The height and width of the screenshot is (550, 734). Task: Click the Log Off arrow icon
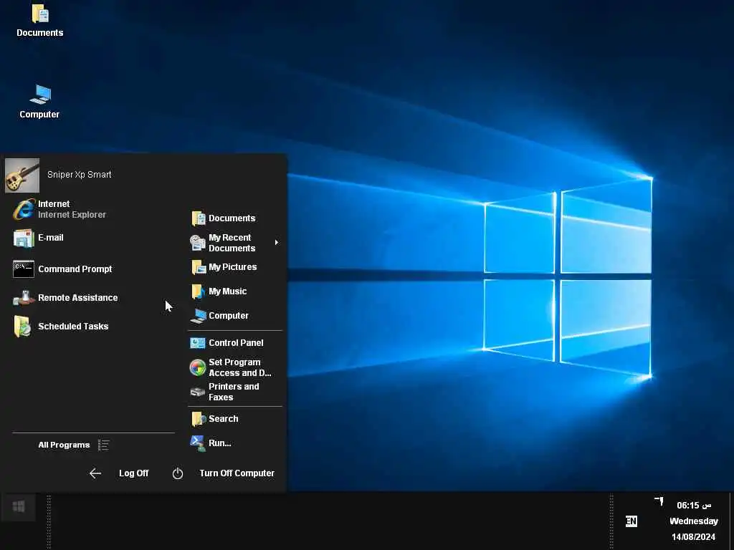95,473
